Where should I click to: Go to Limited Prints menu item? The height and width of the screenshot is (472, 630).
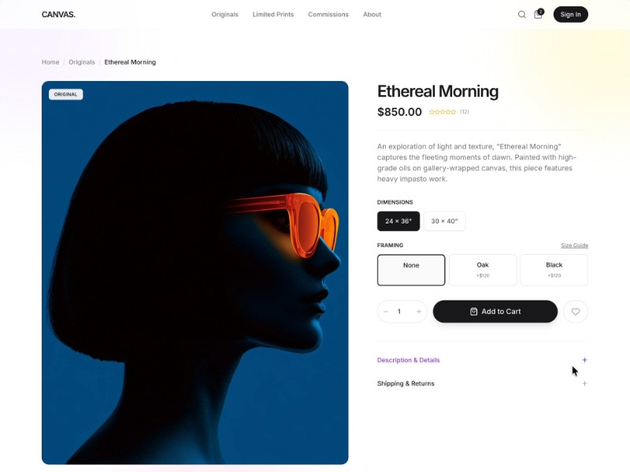(273, 14)
